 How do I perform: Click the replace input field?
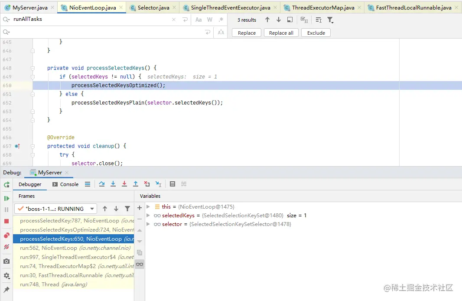(106, 32)
